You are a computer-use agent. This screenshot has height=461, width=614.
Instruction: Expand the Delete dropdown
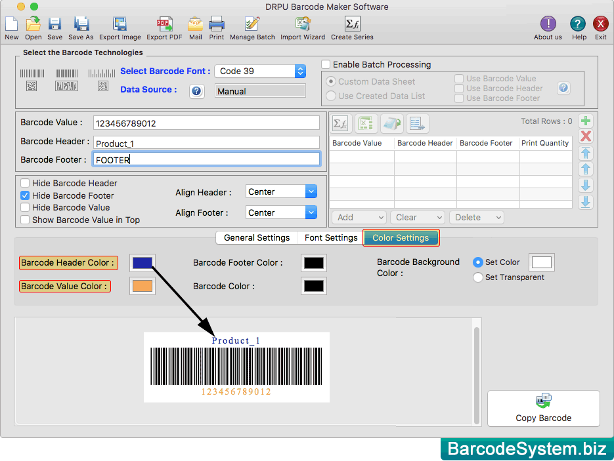coord(477,218)
